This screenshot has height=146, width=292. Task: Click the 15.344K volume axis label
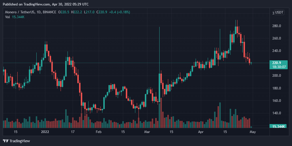tap(279, 127)
